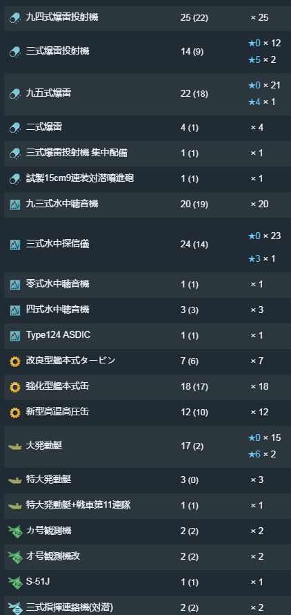Click the landing craft icon beside 大発動艇

15,446
